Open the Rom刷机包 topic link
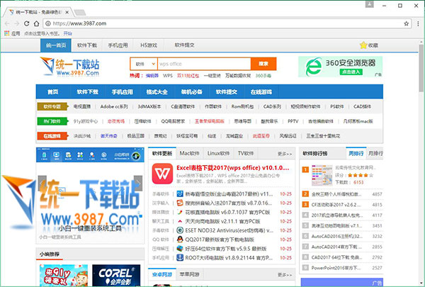The height and width of the screenshot is (287, 425). [x=242, y=106]
